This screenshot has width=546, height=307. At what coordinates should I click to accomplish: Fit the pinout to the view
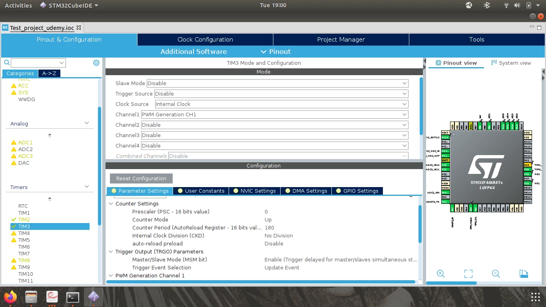pos(468,274)
